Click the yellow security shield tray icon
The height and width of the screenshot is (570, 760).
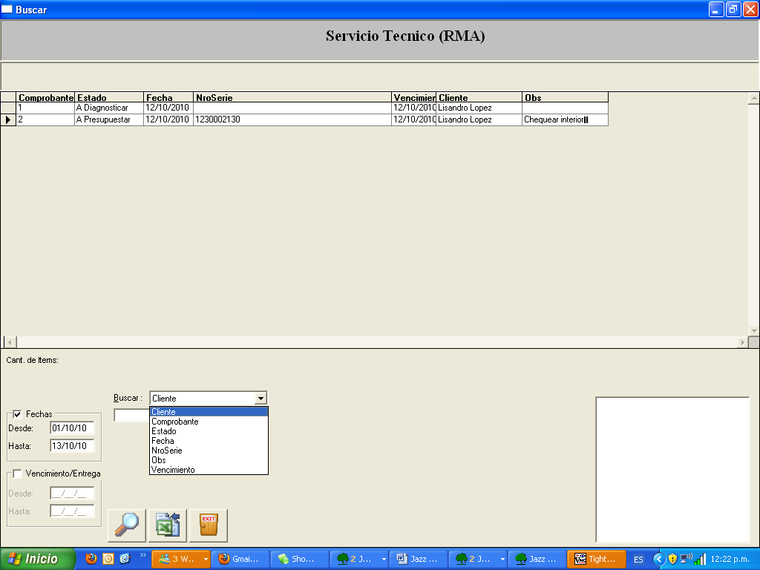(x=672, y=560)
